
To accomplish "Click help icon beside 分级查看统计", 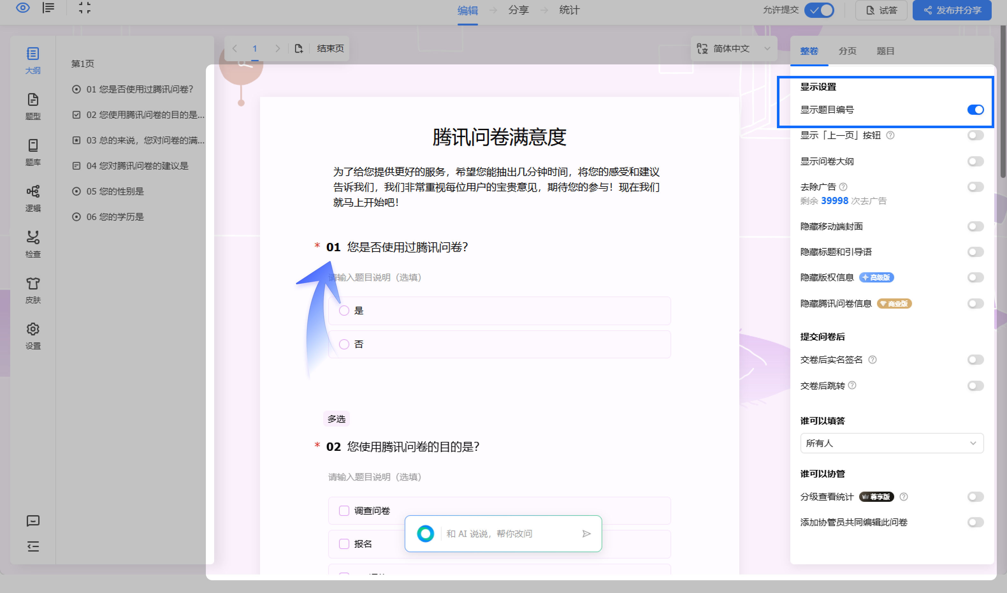I will point(903,497).
